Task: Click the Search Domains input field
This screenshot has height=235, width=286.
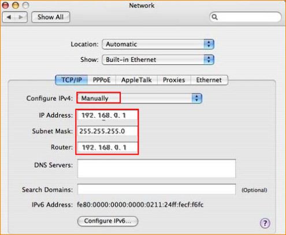Action: click(157, 189)
